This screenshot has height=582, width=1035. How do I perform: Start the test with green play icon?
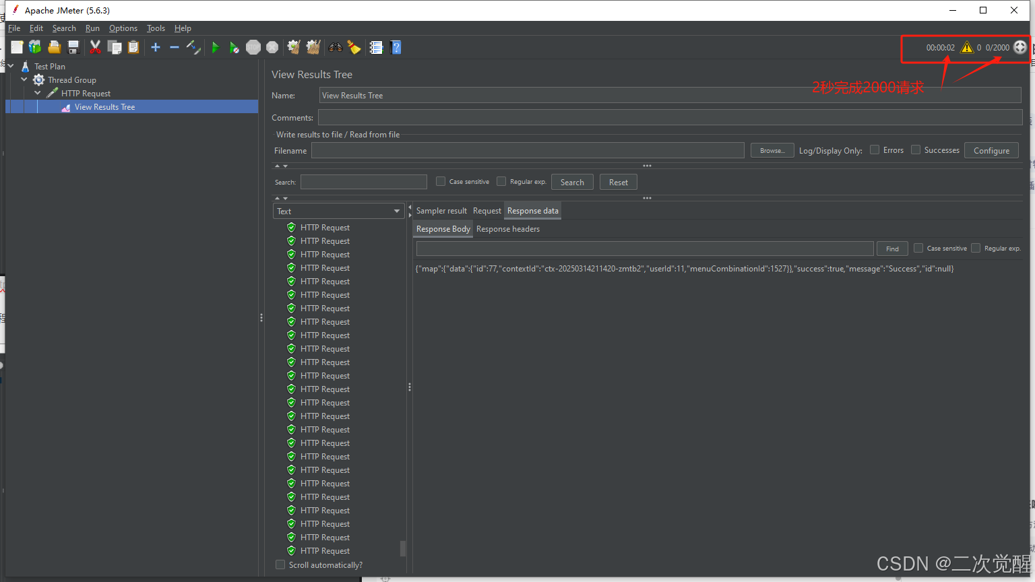pos(216,47)
